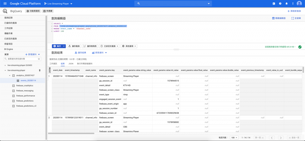Open the Live Streaming Player project selector

(58, 4)
